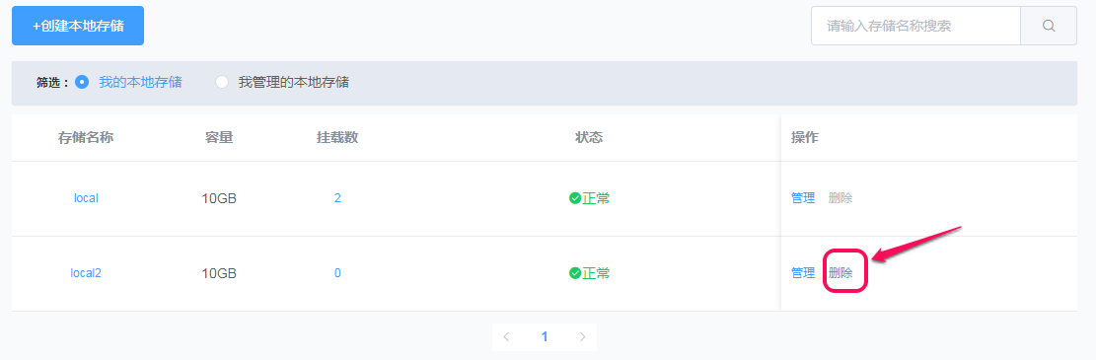This screenshot has height=360, width=1096.
Task: Focus the storage name search field
Action: [915, 26]
